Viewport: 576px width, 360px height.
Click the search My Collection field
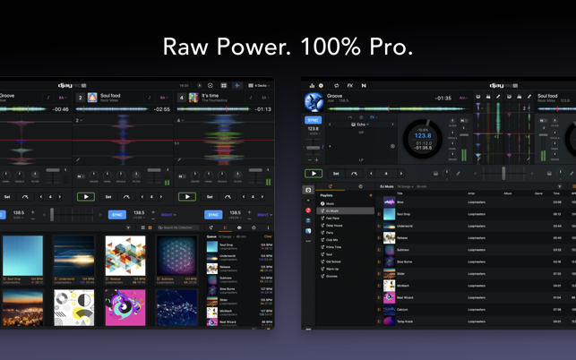(x=178, y=227)
